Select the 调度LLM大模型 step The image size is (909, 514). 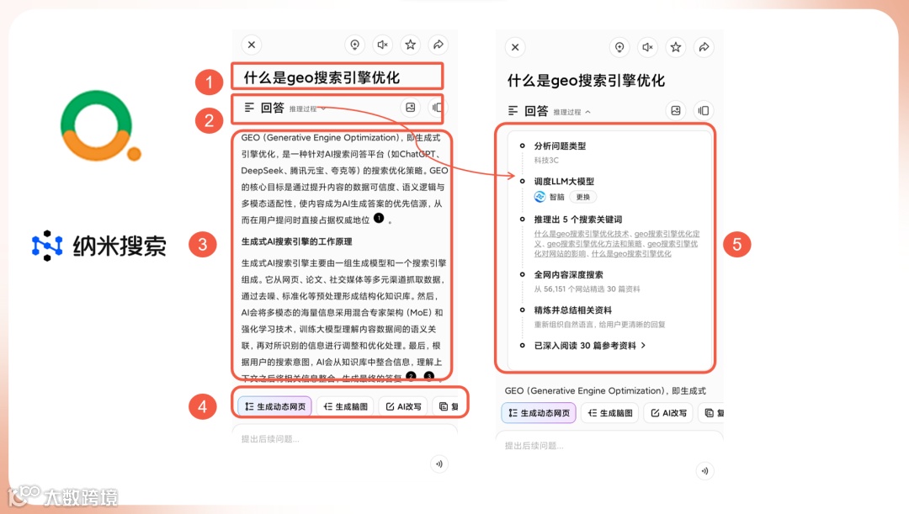pyautogui.click(x=564, y=182)
